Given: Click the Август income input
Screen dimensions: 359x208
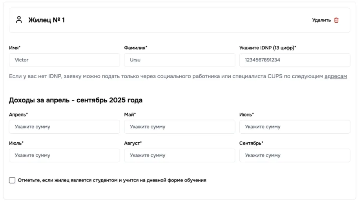Looking at the screenshot, I should tap(179, 155).
